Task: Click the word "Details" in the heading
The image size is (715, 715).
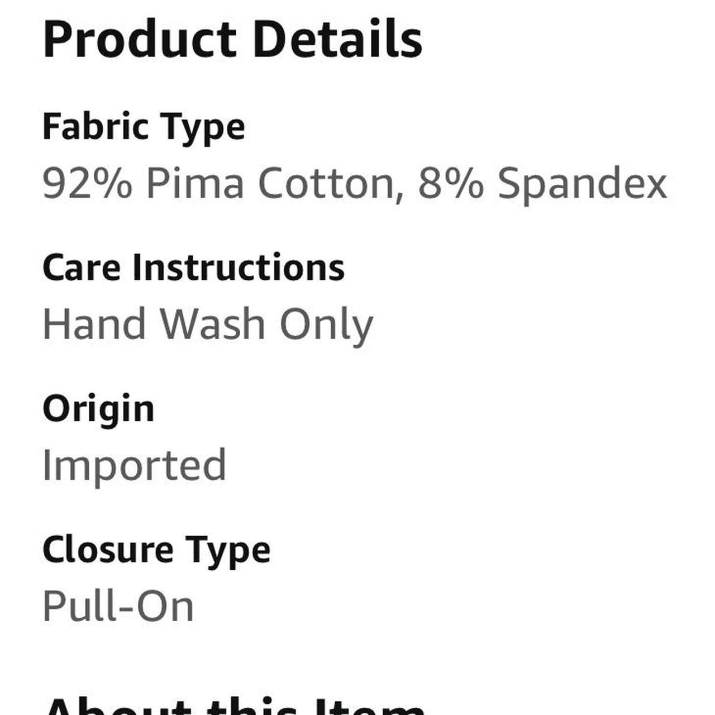Action: click(x=337, y=40)
